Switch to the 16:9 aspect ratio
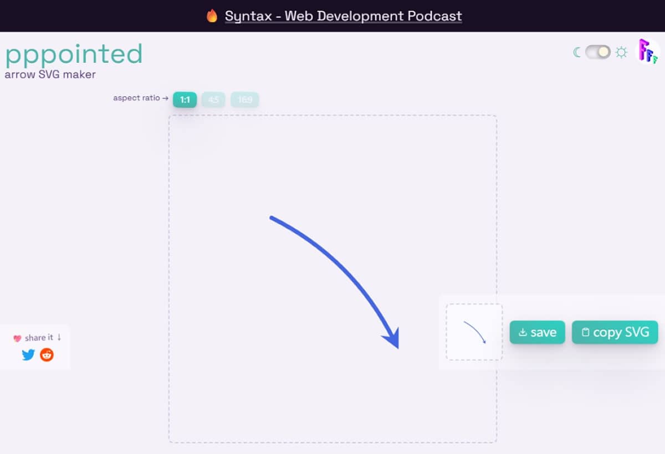The image size is (665, 454). point(245,100)
